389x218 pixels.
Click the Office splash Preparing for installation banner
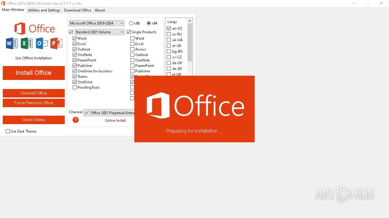tap(194, 109)
